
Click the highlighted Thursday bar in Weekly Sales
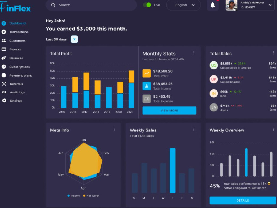[x=173, y=171]
